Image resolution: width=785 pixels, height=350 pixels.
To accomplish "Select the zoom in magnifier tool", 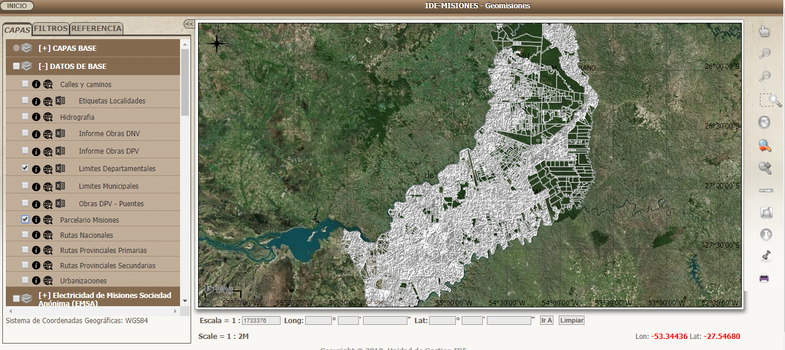I will coord(764,54).
